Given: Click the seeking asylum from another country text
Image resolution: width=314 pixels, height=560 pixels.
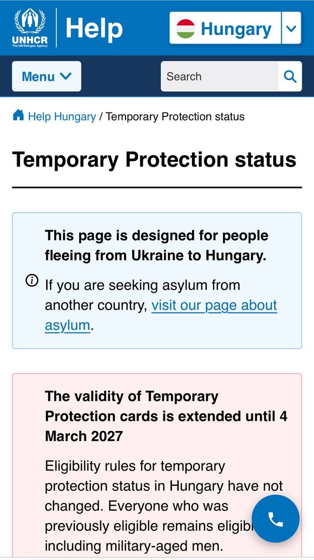Looking at the screenshot, I should [x=143, y=295].
